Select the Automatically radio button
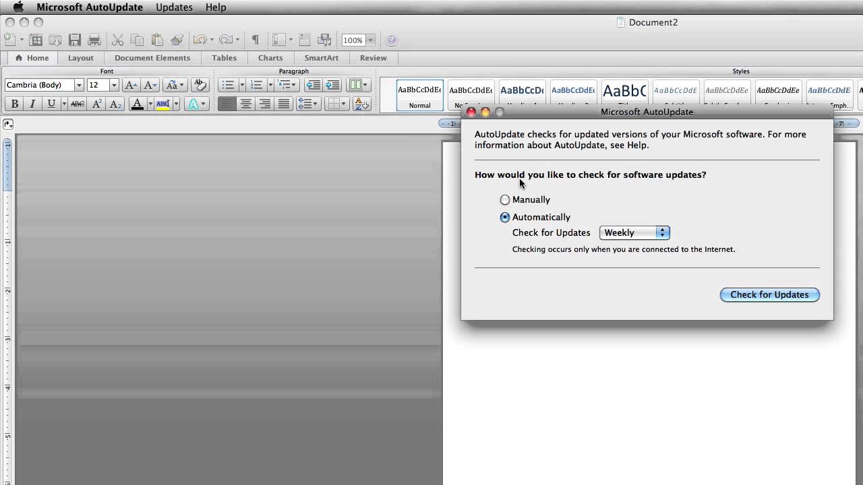Image resolution: width=863 pixels, height=485 pixels. click(x=505, y=217)
